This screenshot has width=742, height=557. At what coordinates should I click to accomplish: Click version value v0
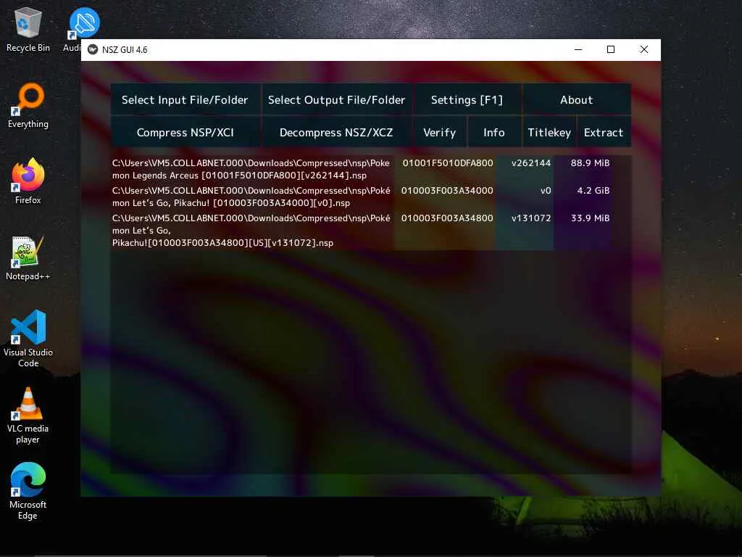546,191
